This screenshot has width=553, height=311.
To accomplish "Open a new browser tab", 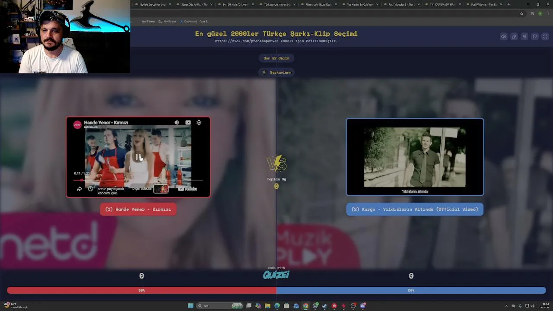I will point(509,4).
